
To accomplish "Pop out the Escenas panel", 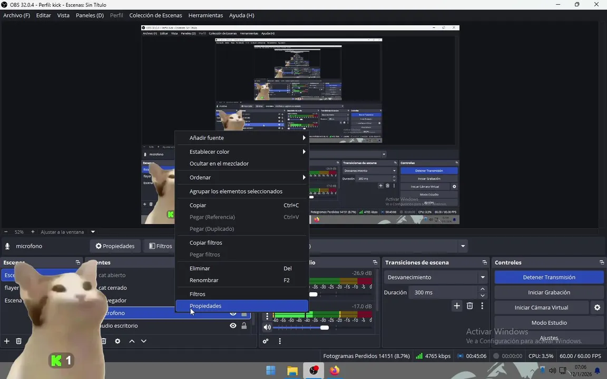I will pyautogui.click(x=78, y=262).
